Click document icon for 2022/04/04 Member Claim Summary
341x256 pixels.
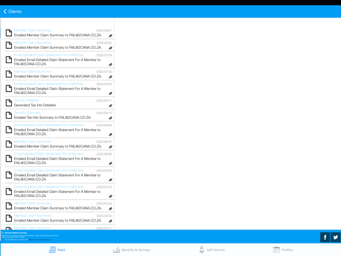(x=9, y=218)
